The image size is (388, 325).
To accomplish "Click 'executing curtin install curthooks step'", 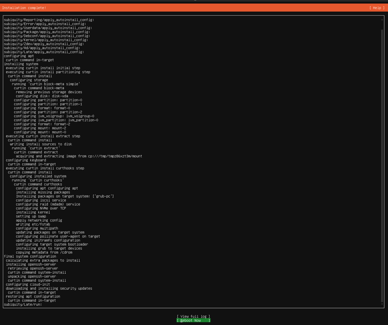I will [x=45, y=168].
